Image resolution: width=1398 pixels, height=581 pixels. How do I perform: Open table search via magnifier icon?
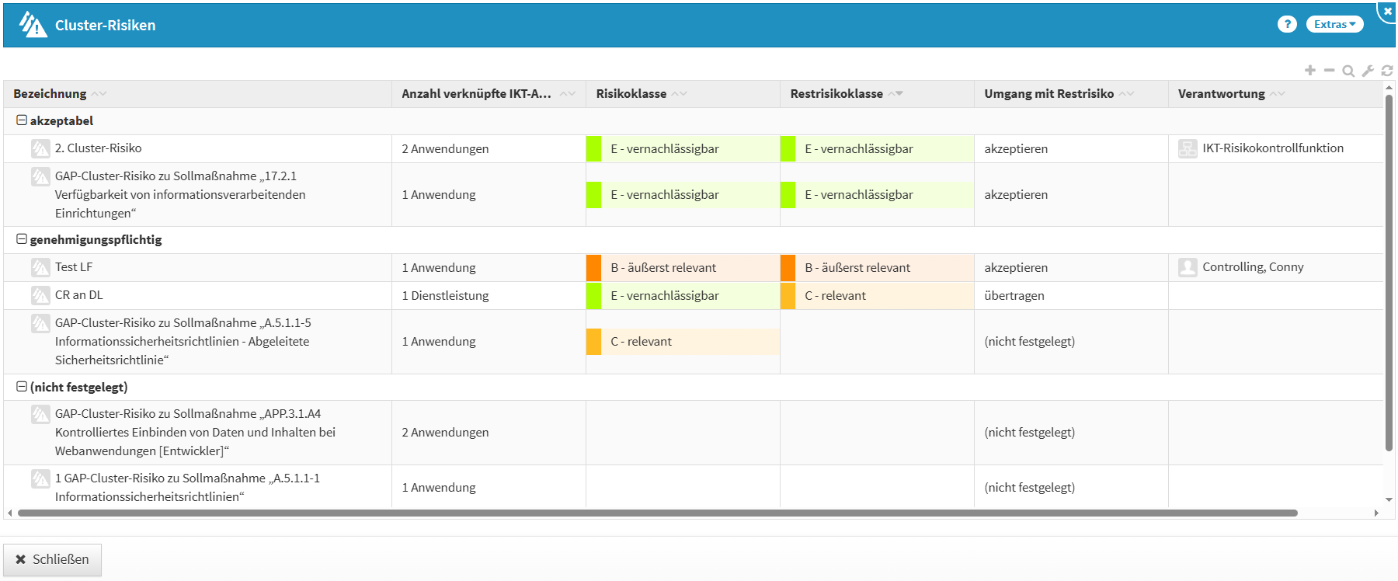[1348, 71]
